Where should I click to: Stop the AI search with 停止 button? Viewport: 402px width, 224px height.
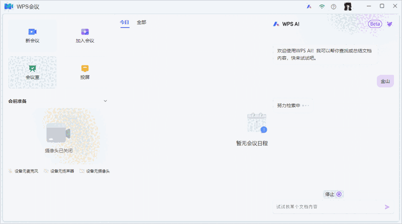coord(333,194)
